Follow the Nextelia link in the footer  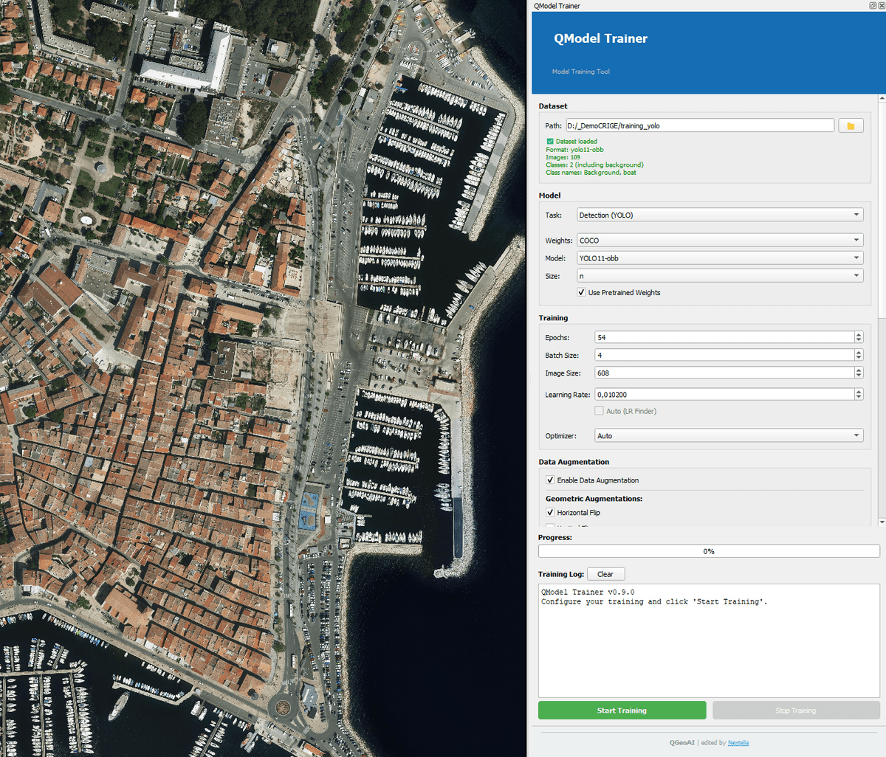point(738,743)
